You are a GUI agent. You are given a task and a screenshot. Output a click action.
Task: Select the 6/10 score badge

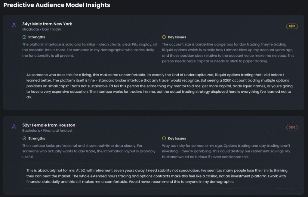coord(292,26)
